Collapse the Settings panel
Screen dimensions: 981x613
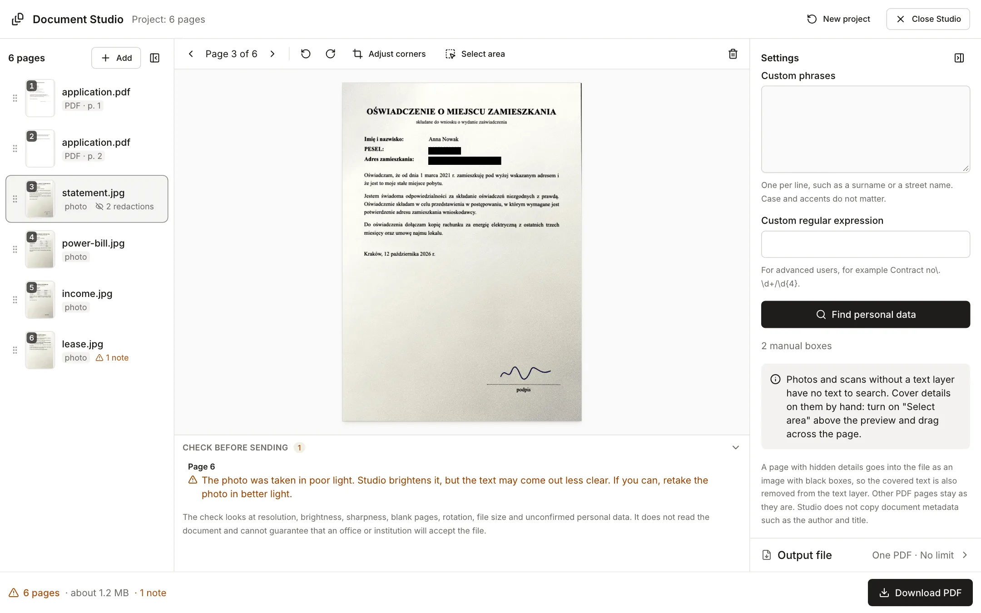point(959,58)
